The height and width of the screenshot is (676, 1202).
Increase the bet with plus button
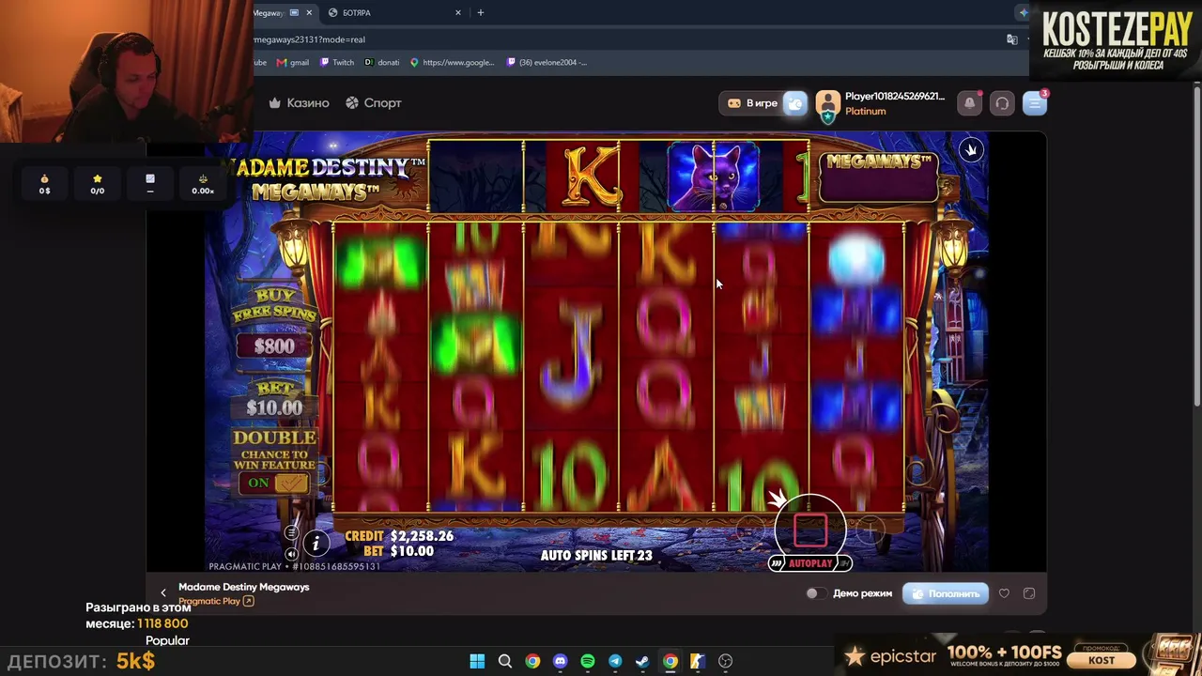tap(870, 532)
